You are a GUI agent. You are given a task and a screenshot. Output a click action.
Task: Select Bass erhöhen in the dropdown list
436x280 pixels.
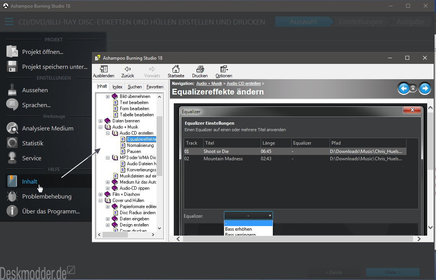tap(248, 229)
